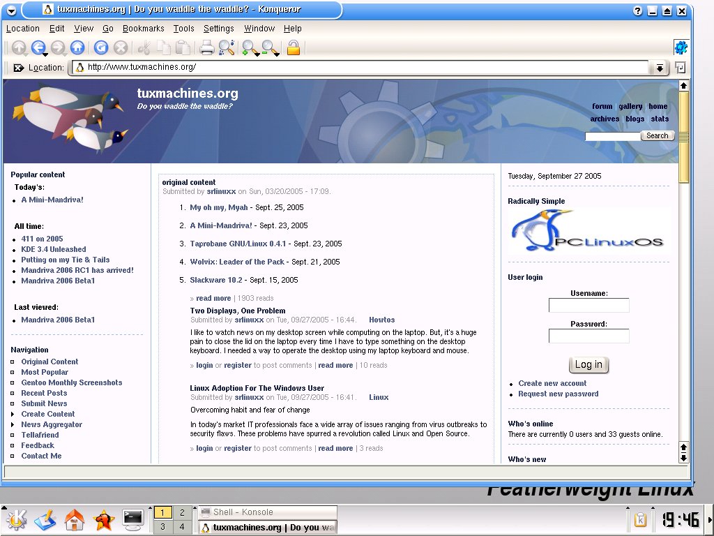Screen dimensions: 714x536
Task: Open 'My oh my, Myah' article link
Action: pyautogui.click(x=218, y=207)
